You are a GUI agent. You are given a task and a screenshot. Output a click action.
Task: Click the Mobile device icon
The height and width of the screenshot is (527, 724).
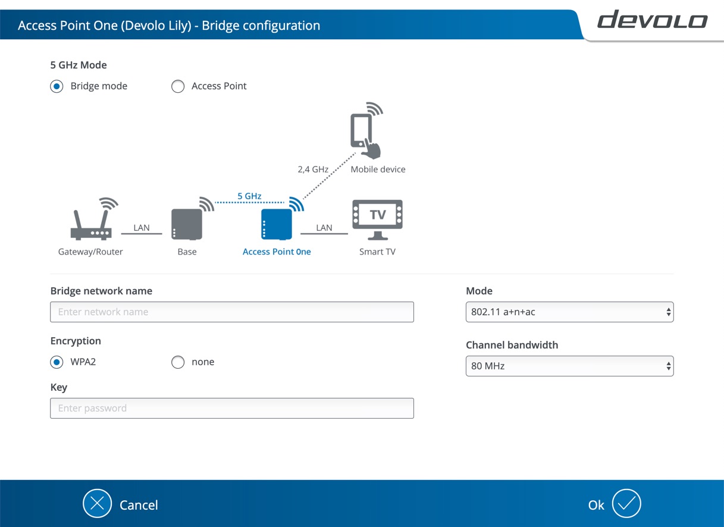[x=364, y=134]
